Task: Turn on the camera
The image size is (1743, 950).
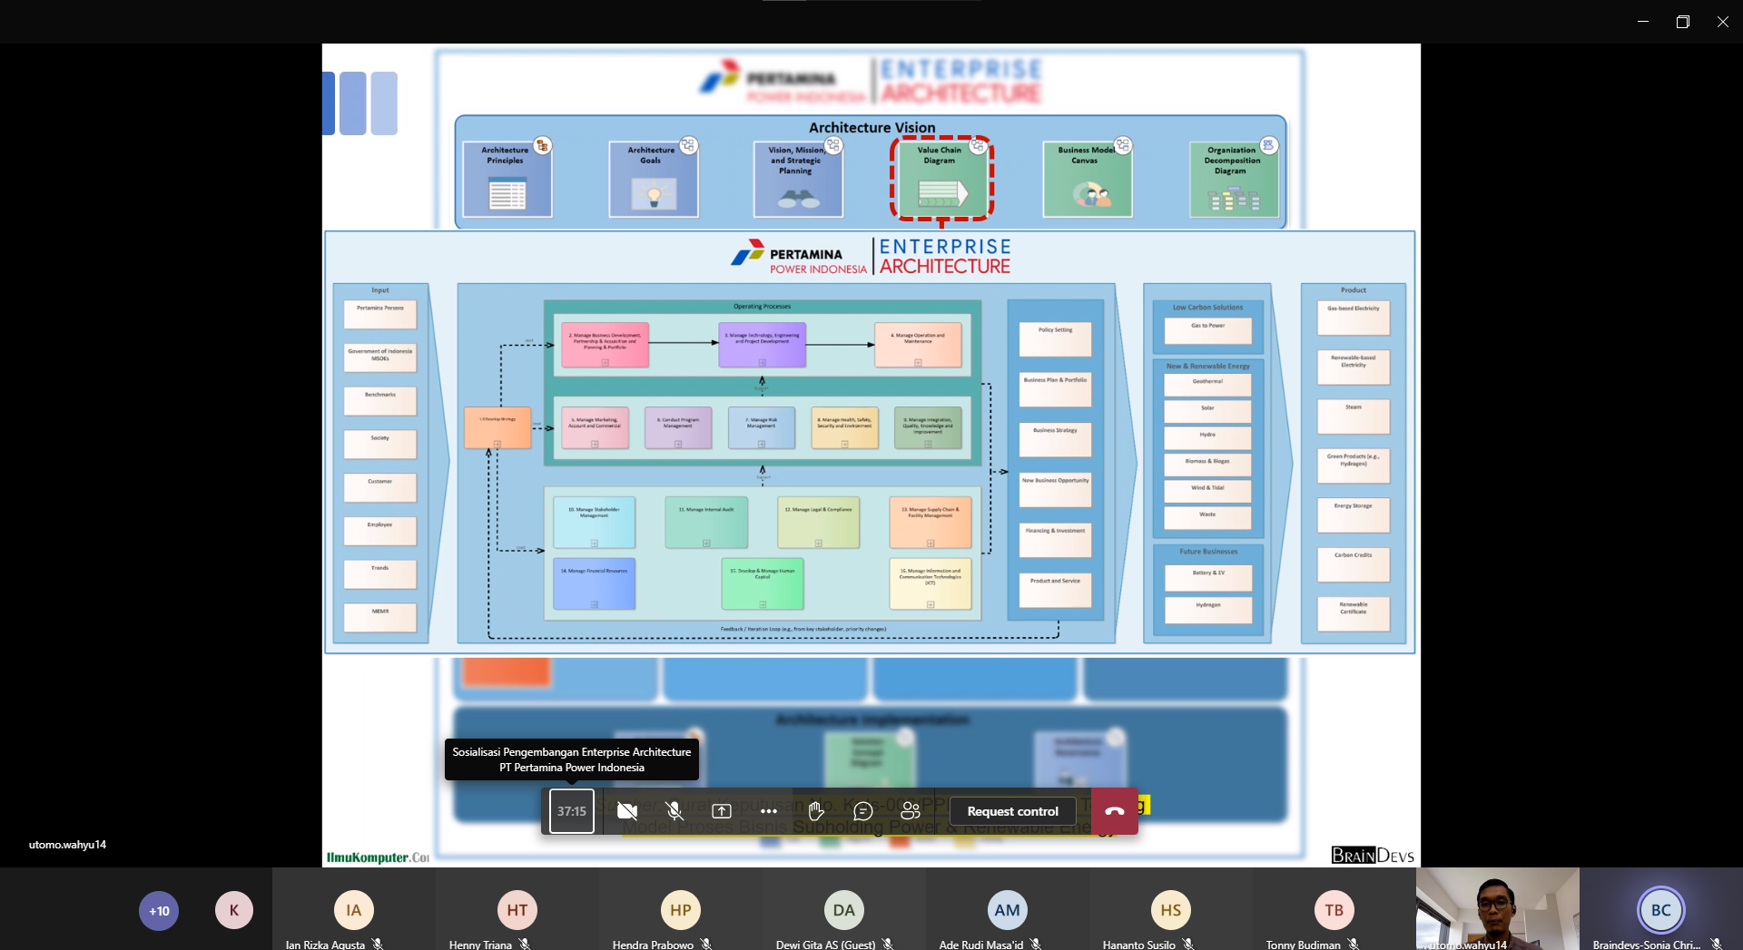Action: click(626, 811)
